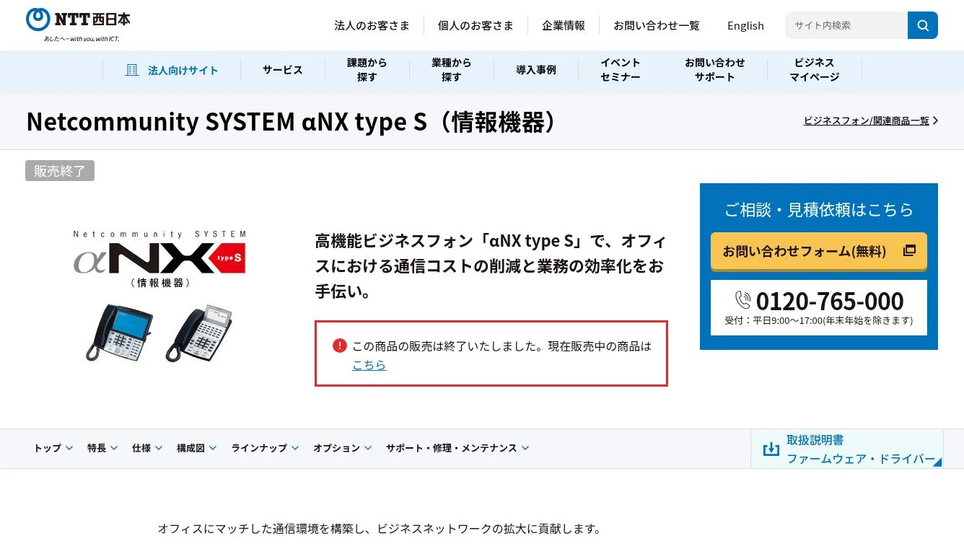Click the こちら link for current products
This screenshot has height=554, width=964.
(369, 365)
